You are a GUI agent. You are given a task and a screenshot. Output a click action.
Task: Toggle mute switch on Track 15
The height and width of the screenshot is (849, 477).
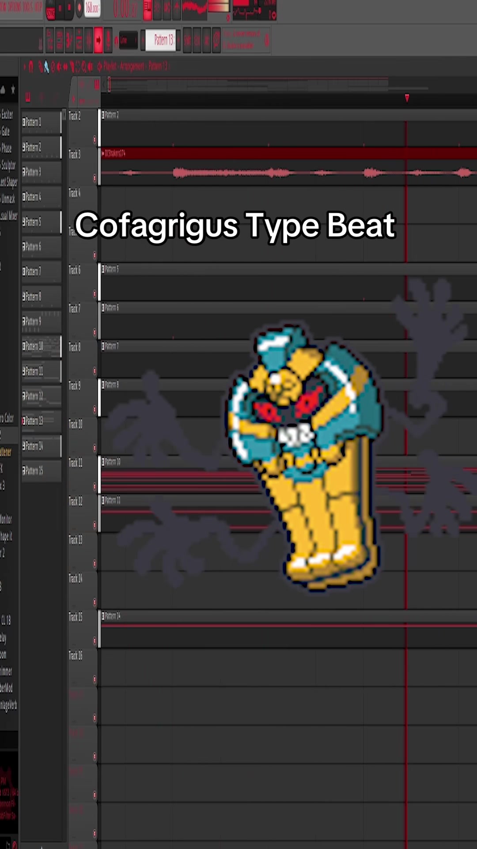click(95, 641)
